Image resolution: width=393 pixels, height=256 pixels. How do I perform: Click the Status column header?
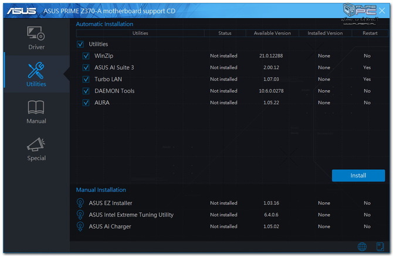[225, 33]
